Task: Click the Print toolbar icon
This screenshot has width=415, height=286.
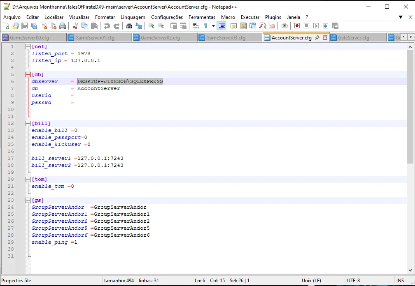Action: (63, 26)
